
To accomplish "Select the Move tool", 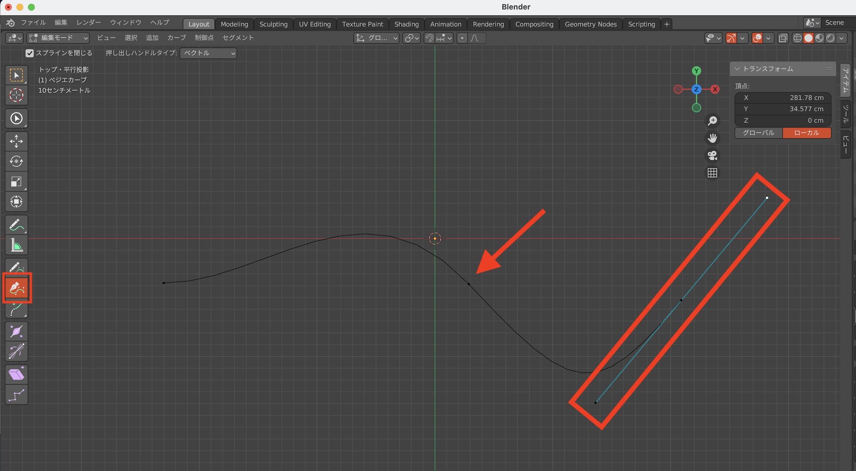I will click(x=16, y=141).
